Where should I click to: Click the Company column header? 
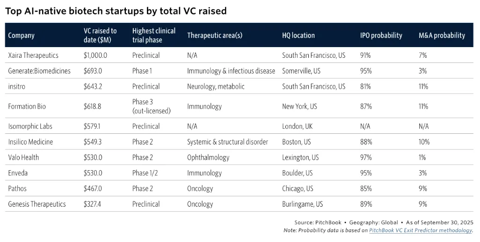click(22, 35)
